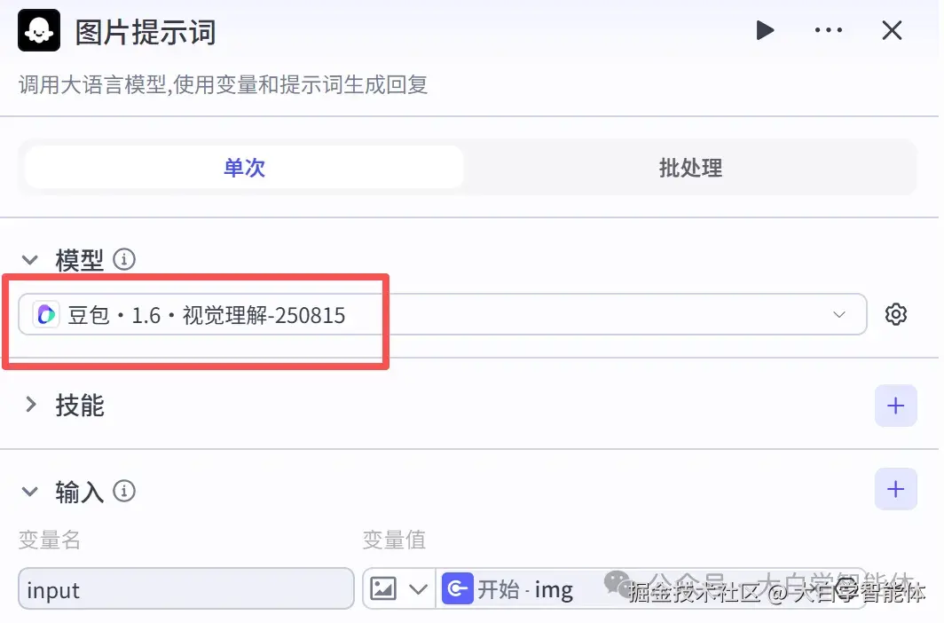
Task: Add an input variable with the plus button
Action: point(896,489)
